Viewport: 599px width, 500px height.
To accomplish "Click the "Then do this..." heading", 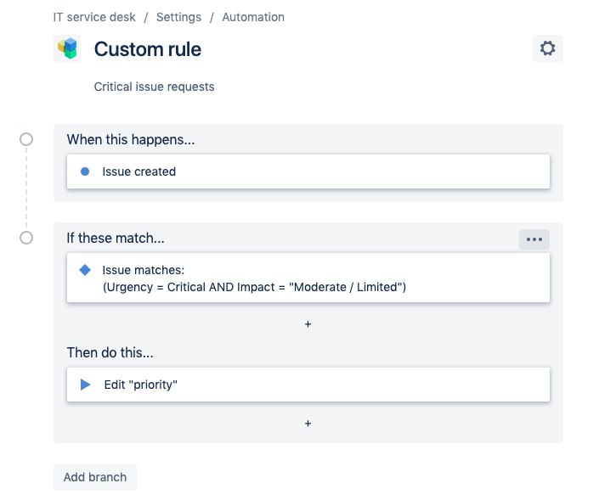I will tap(110, 352).
